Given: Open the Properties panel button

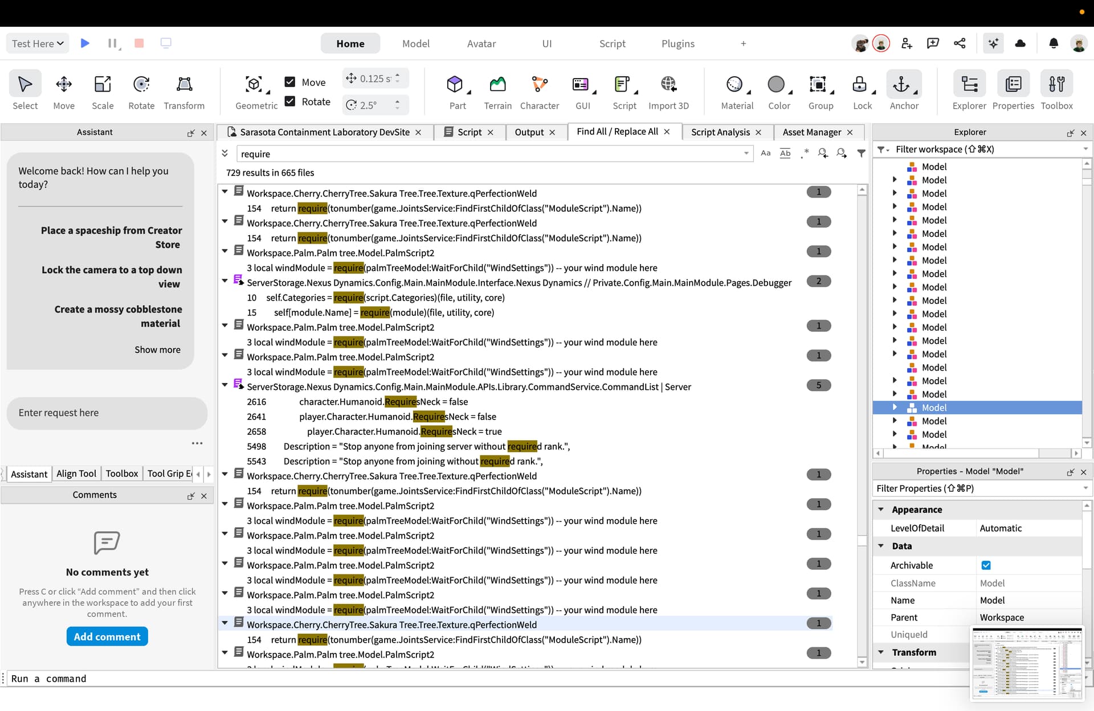Looking at the screenshot, I should [1013, 91].
